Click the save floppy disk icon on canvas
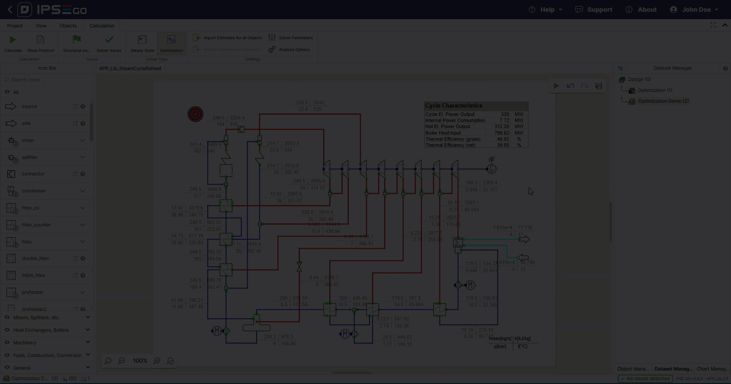The height and width of the screenshot is (384, 731). click(x=599, y=86)
